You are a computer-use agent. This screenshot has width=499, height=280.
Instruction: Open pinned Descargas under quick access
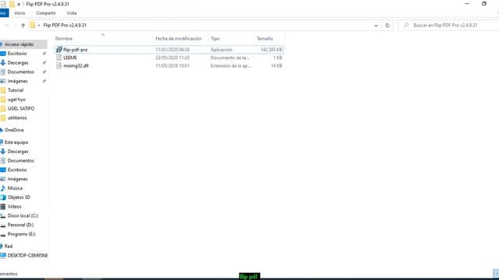point(18,63)
